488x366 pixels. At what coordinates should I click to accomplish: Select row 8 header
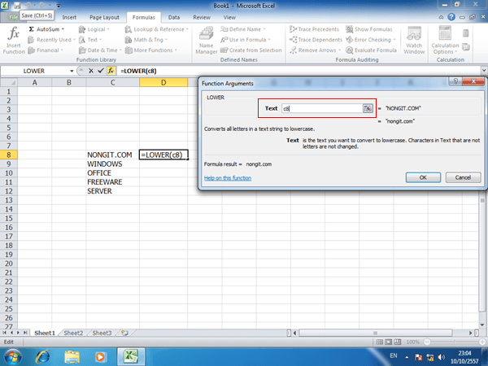click(9, 155)
